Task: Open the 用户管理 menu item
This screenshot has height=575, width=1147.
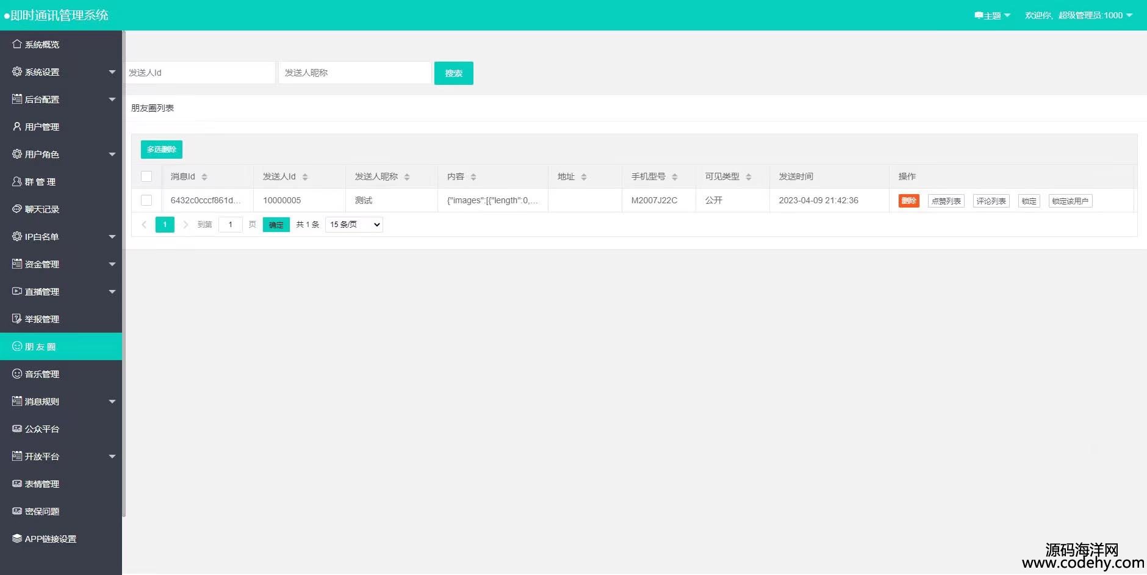Action: (x=61, y=126)
